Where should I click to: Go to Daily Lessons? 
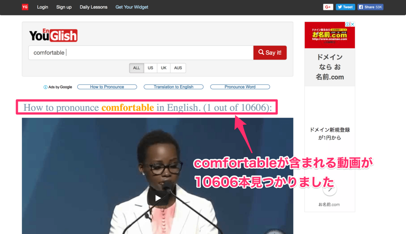[94, 7]
